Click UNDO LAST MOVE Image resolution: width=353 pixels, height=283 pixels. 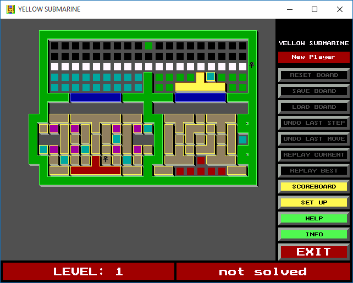coord(314,139)
